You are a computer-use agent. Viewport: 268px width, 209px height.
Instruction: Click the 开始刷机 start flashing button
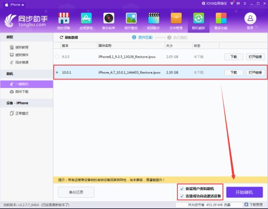[x=245, y=192]
